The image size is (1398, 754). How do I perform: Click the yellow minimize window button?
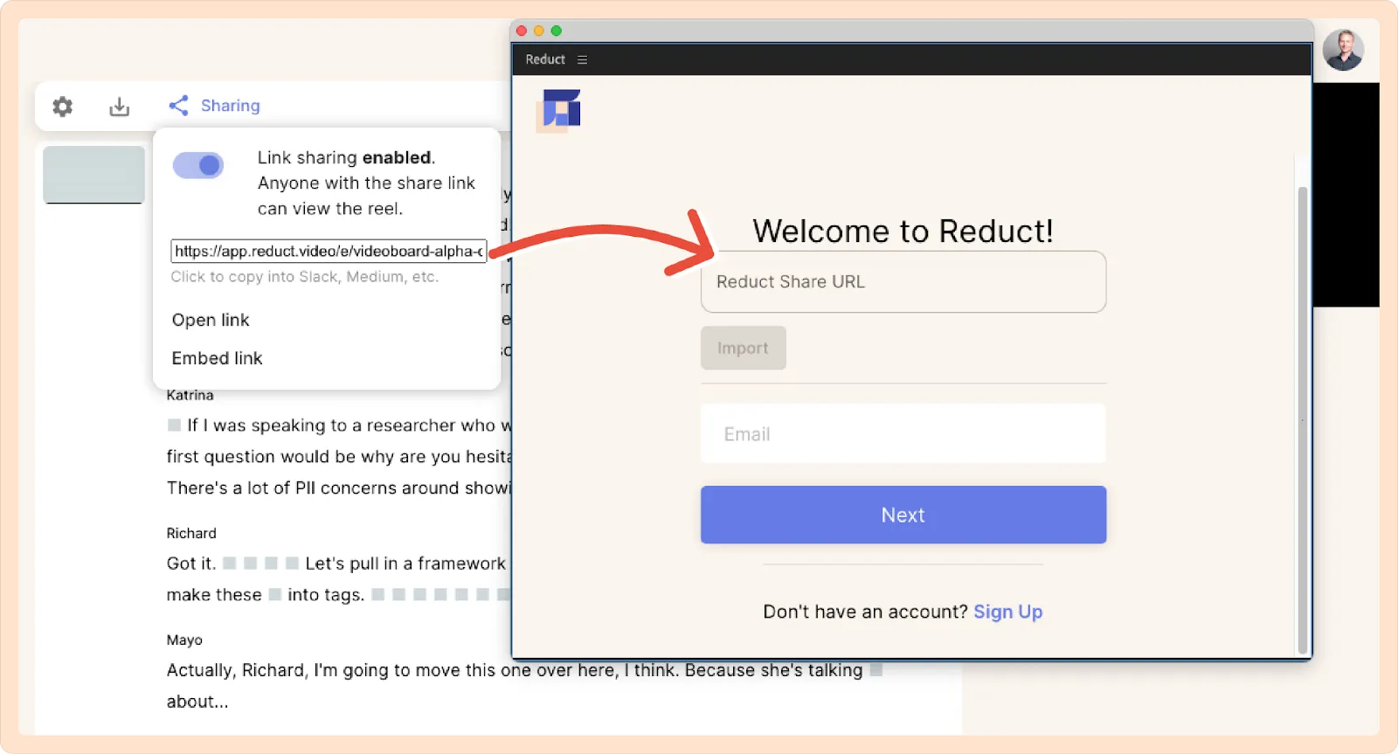point(539,31)
